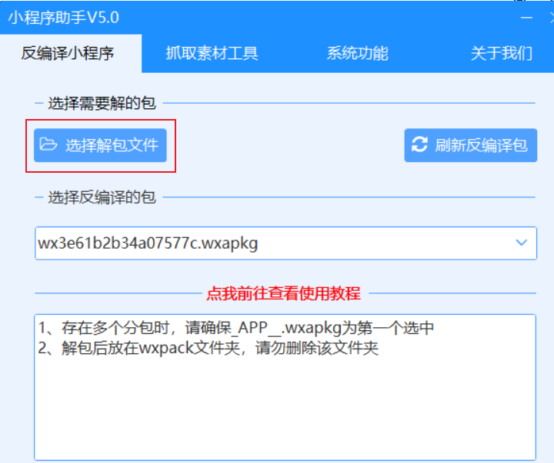Click the 选择需要解的包 section label
This screenshot has width=554, height=463.
[102, 104]
